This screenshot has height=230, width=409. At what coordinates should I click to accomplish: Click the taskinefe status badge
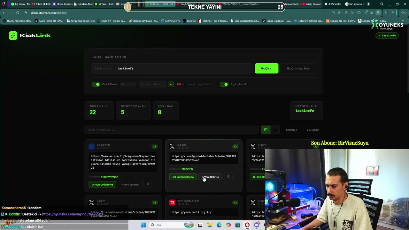(x=387, y=35)
